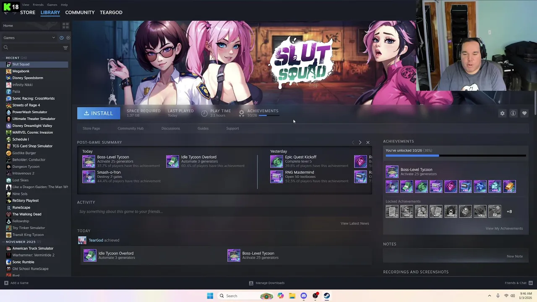Open the View menu
Image resolution: width=537 pixels, height=302 pixels.
pyautogui.click(x=26, y=5)
